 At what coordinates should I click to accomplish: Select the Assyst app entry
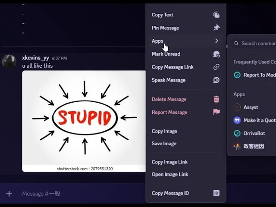pos(253,107)
